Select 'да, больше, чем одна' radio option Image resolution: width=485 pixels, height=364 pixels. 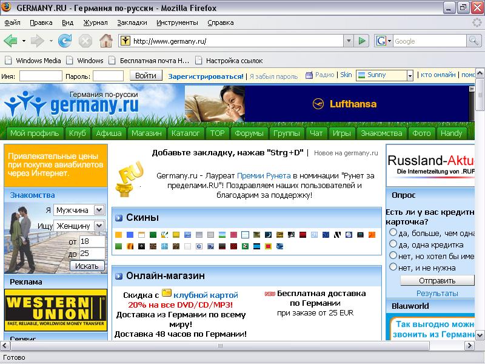(393, 232)
